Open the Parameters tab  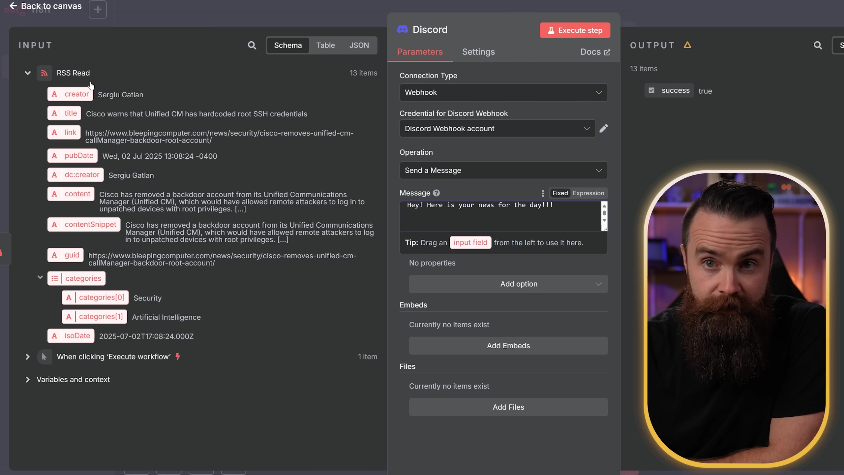[420, 52]
